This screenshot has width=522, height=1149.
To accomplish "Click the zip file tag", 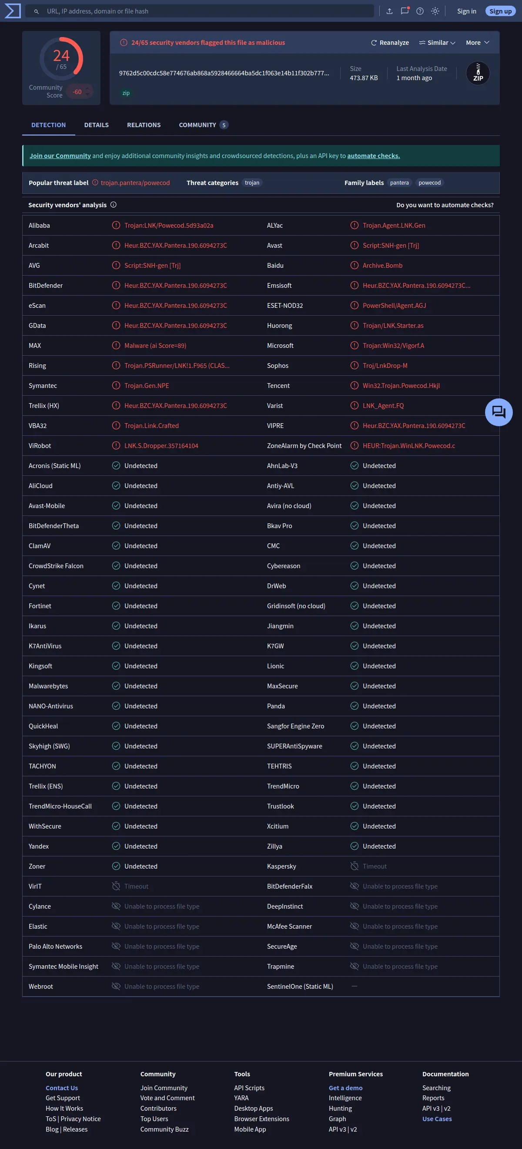I will click(126, 93).
